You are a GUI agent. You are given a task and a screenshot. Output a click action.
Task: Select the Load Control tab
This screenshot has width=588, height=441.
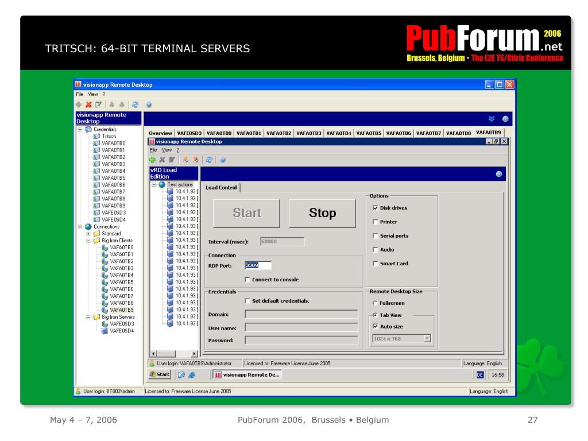[x=221, y=188]
